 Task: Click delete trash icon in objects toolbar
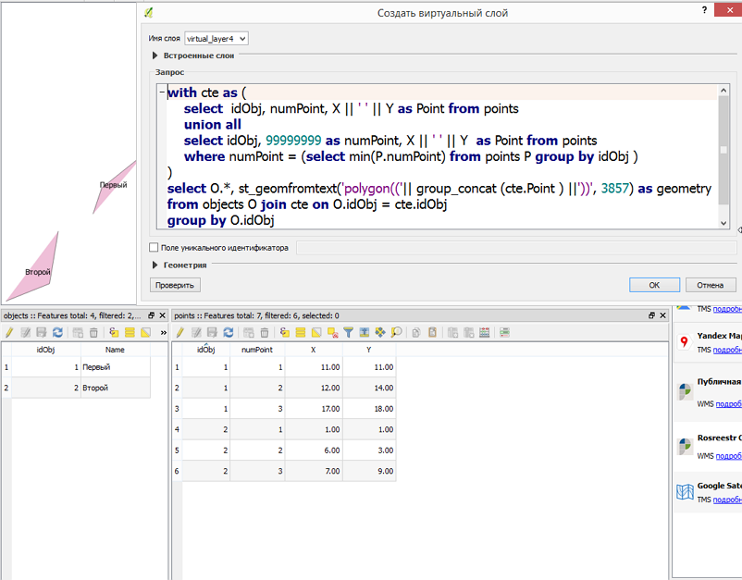tap(93, 332)
